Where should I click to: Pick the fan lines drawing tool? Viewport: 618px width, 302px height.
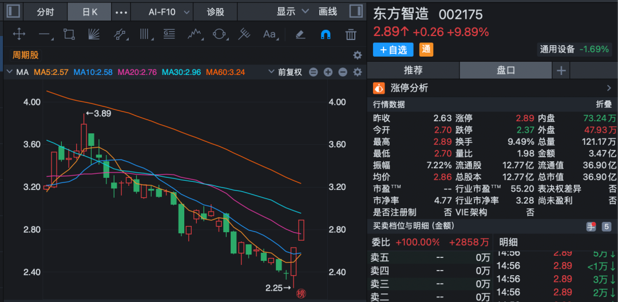(x=94, y=34)
